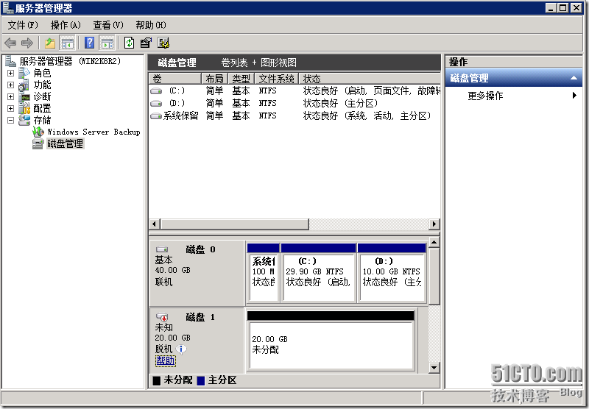The width and height of the screenshot is (589, 409).
Task: Sort by the 状态 column header
Action: (370, 79)
